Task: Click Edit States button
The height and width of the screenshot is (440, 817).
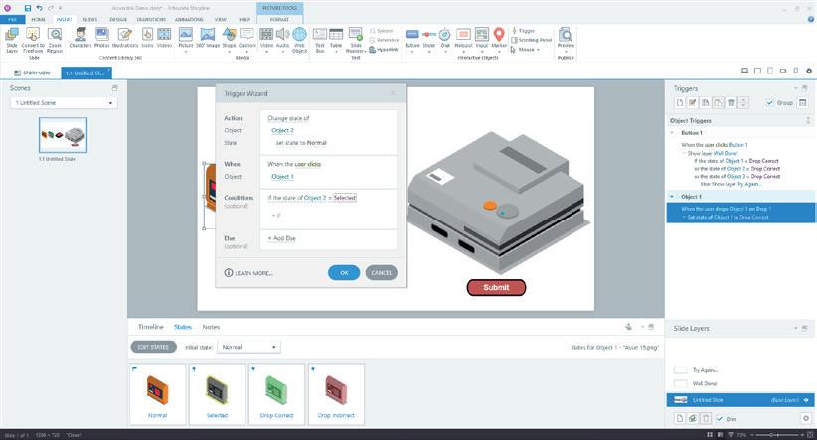Action: point(153,347)
